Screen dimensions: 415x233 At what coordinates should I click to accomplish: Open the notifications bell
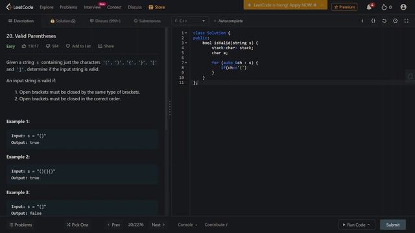(x=369, y=7)
